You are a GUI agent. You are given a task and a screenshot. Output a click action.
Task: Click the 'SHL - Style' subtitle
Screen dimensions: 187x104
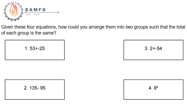click(33, 15)
